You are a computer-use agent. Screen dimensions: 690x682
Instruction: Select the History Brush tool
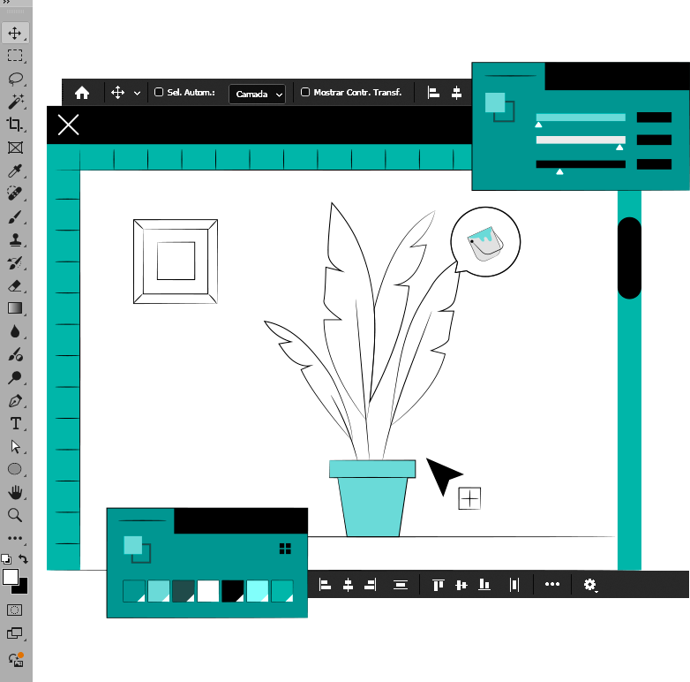tap(15, 263)
